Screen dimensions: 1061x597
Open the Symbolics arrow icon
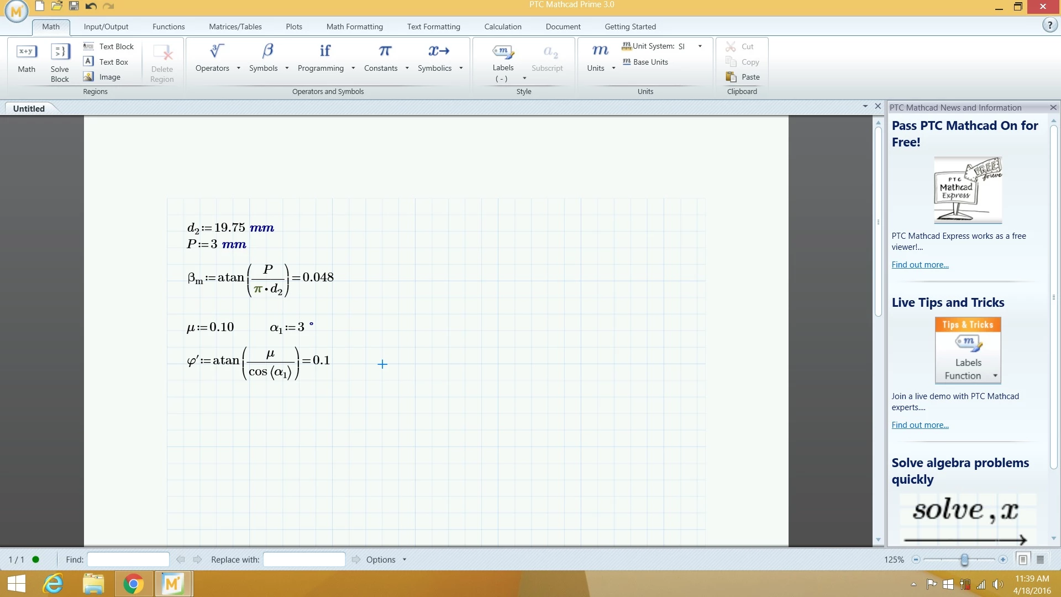[439, 51]
